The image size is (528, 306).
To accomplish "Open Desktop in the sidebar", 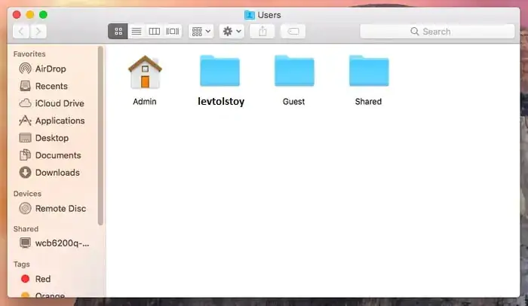I will [x=54, y=138].
